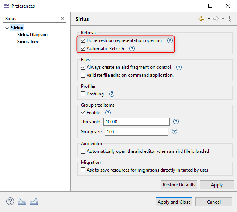Click the Group size input field
Screen dimensions: 237x212
pos(136,132)
